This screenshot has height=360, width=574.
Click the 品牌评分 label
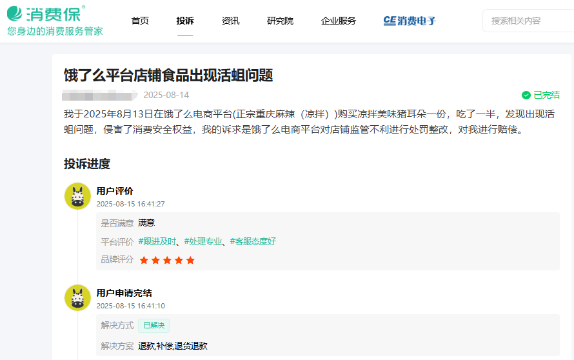pyautogui.click(x=117, y=259)
